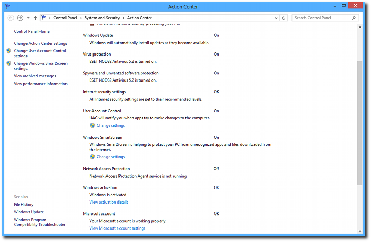This screenshot has width=371, height=242.
Task: Close the Action Center window
Action: point(355,5)
